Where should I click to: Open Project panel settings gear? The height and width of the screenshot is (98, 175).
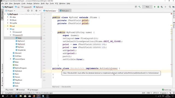[36, 11]
